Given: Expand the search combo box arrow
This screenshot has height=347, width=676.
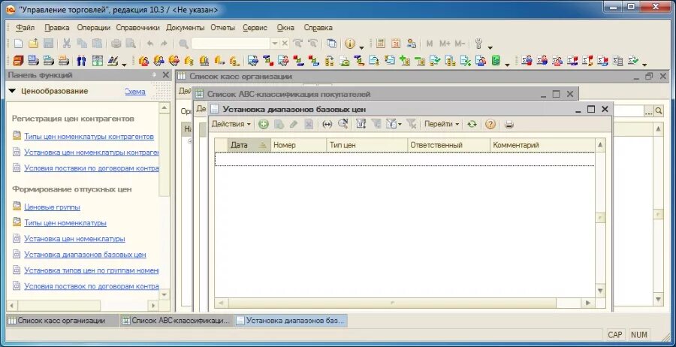Looking at the screenshot, I should pyautogui.click(x=275, y=44).
